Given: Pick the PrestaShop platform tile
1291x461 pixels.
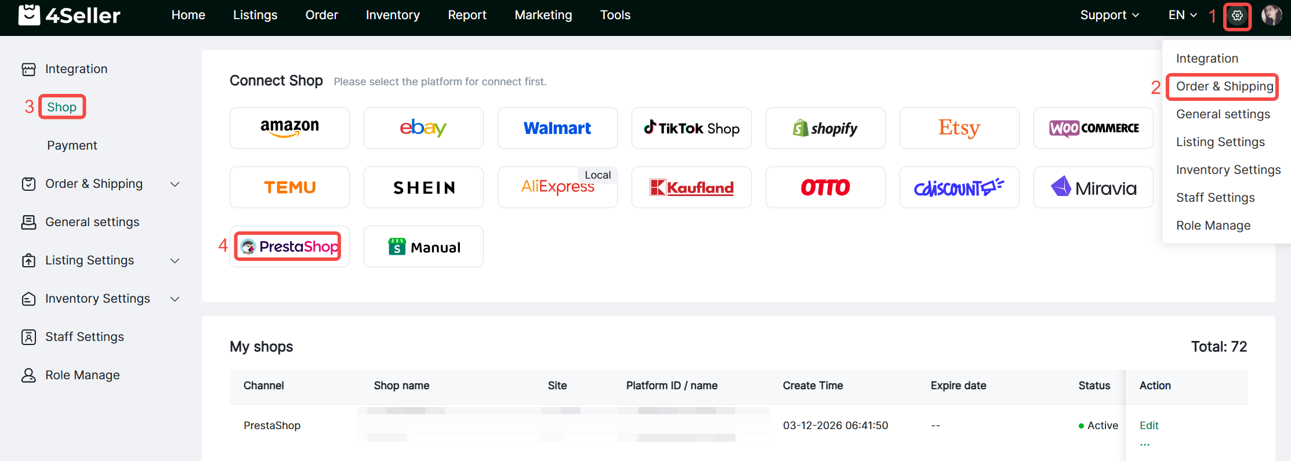Looking at the screenshot, I should point(289,246).
